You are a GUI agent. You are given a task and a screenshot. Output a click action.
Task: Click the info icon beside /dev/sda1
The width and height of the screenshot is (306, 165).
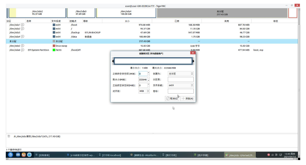coord(23,25)
